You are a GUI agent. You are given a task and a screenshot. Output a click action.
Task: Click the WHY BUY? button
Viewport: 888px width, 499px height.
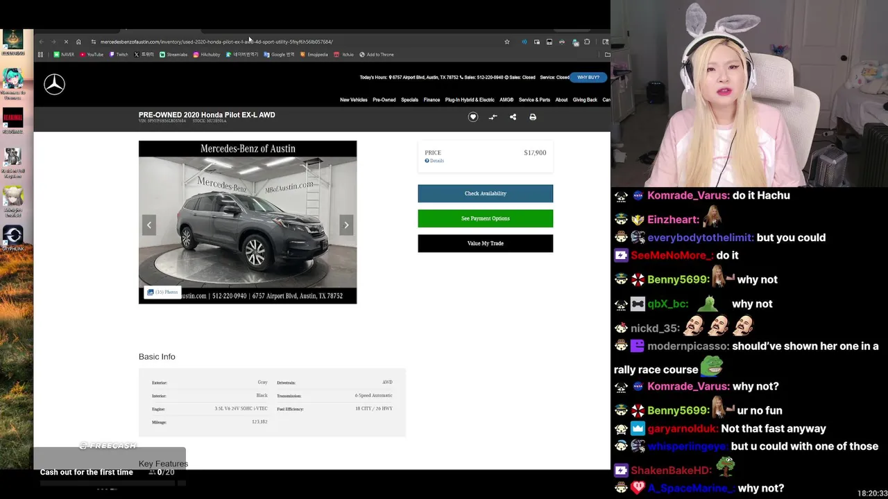588,78
